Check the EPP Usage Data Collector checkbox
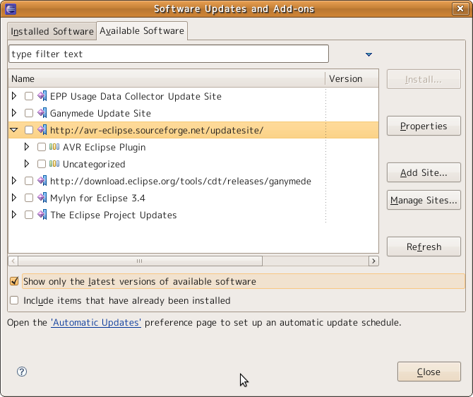Screen dimensions: 473x397 pos(29,96)
